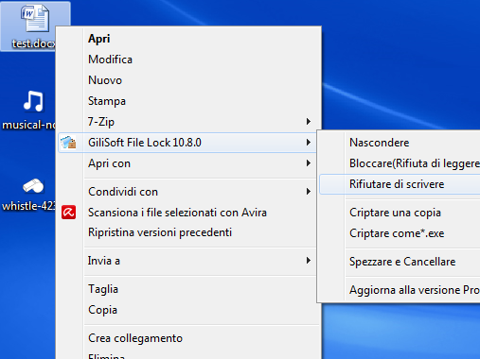Image resolution: width=480 pixels, height=359 pixels.
Task: Open the Invia a entry
Action: pos(187,261)
